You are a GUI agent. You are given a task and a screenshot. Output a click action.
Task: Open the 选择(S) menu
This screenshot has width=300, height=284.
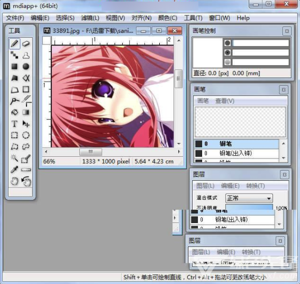coord(65,18)
